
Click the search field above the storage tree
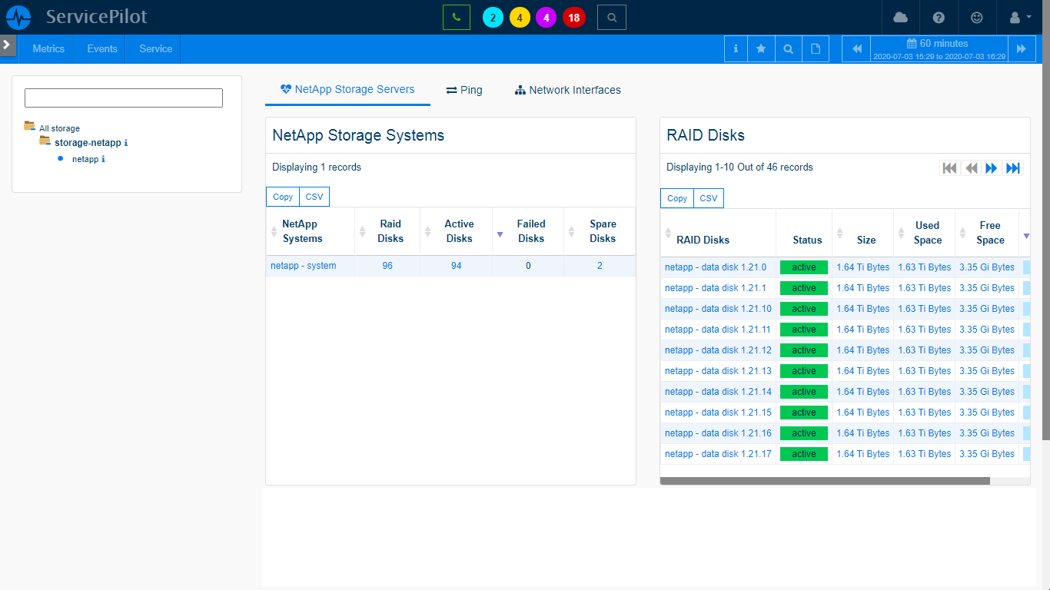tap(123, 98)
